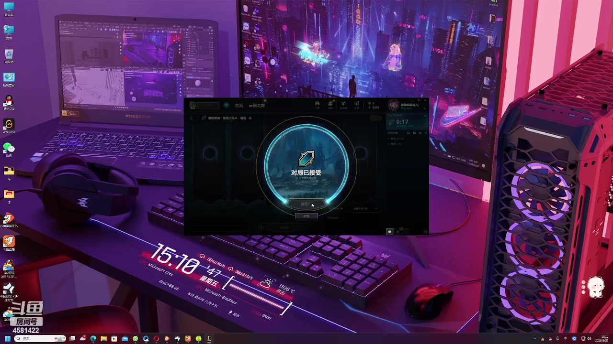
Task: Open Microsoft Store on the taskbar
Action: 114,338
